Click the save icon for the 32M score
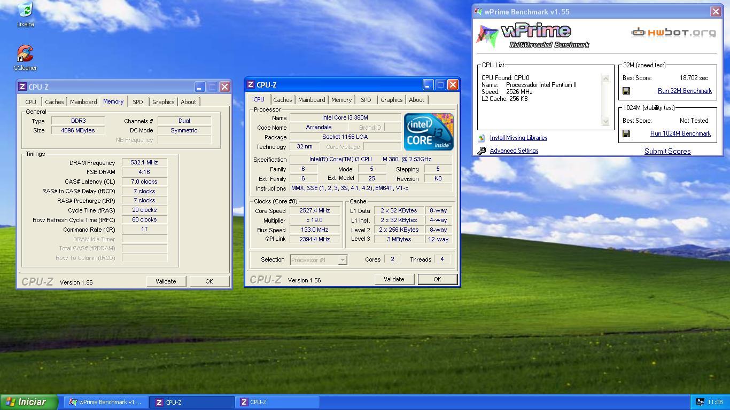The image size is (730, 410). (x=626, y=91)
